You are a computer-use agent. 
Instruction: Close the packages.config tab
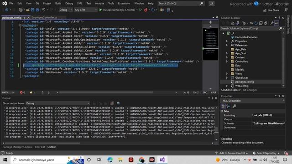point(28,18)
